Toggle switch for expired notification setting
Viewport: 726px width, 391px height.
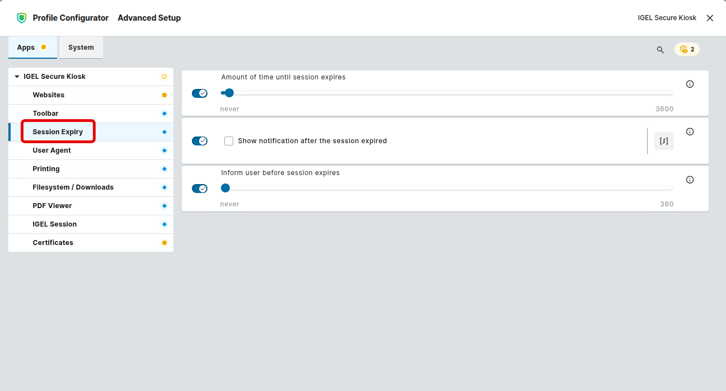tap(200, 141)
